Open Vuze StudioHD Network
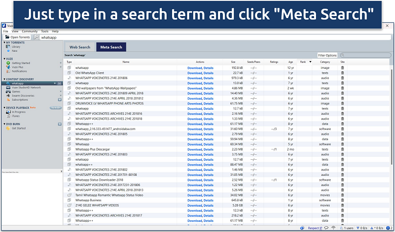Screen dimensions: 395x232 pos(26,87)
